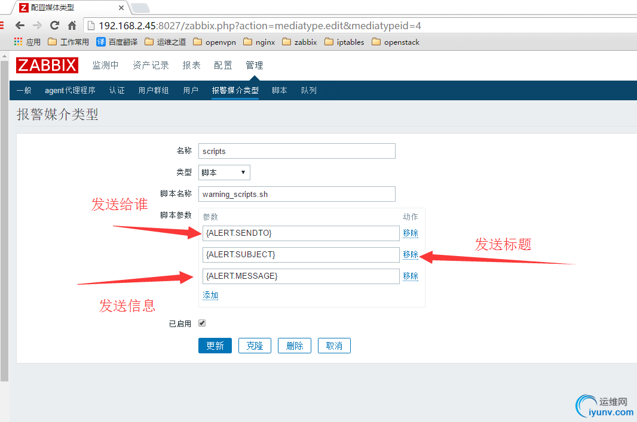This screenshot has width=637, height=422.
Task: Open the nginx bookmark folder
Action: coord(259,42)
